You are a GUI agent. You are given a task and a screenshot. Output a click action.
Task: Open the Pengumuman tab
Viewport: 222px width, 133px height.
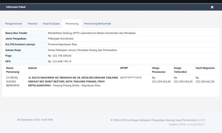(x=14, y=24)
